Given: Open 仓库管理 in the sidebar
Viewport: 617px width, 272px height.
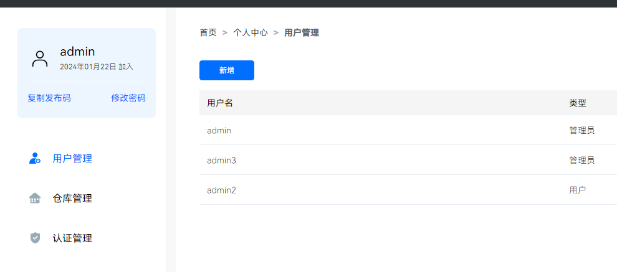Looking at the screenshot, I should (72, 199).
